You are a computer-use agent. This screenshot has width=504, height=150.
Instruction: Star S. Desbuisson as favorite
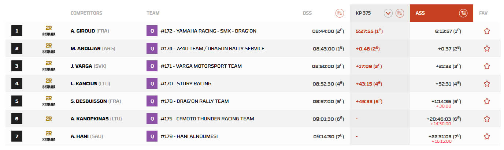(x=487, y=101)
